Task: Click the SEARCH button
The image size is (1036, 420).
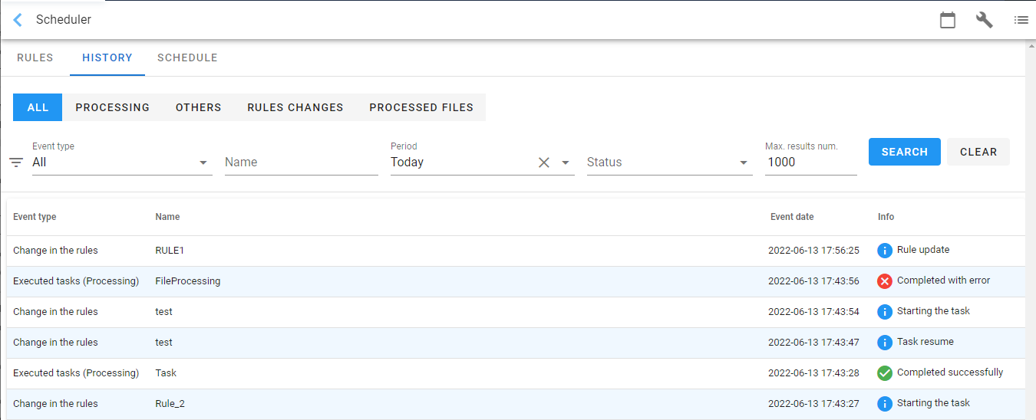Action: [x=905, y=152]
